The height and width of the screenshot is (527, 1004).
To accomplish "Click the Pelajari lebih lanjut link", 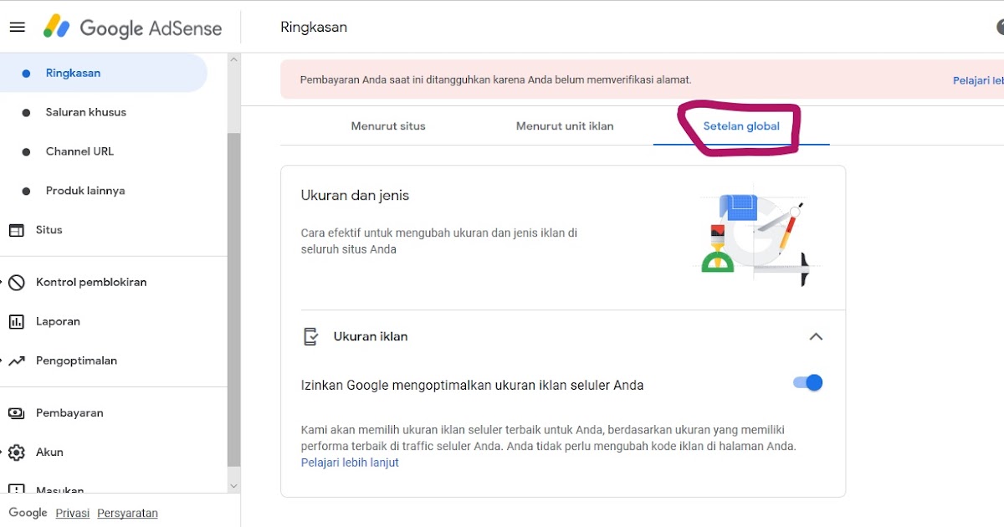I will pos(349,462).
